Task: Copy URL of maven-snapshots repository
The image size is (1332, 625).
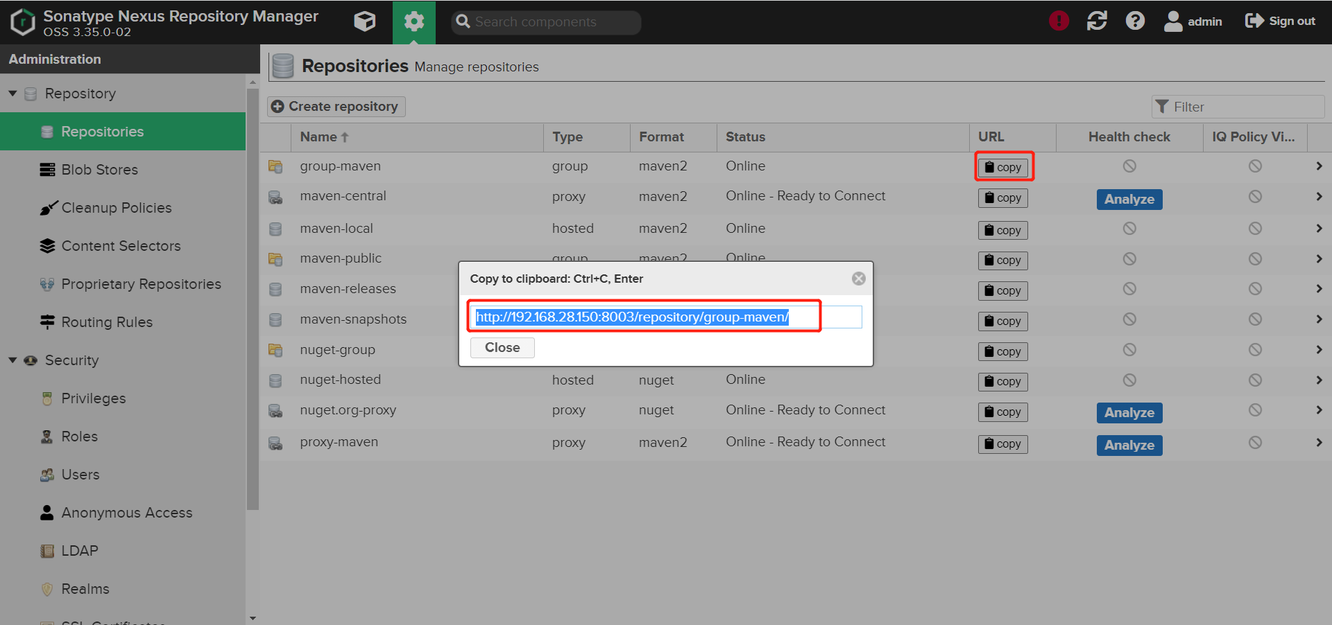Action: coord(1003,322)
